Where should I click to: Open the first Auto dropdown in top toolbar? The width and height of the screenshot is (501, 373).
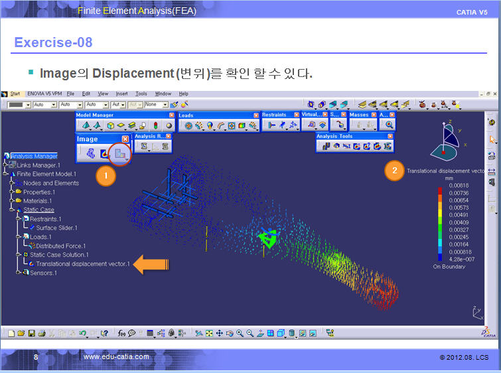54,105
